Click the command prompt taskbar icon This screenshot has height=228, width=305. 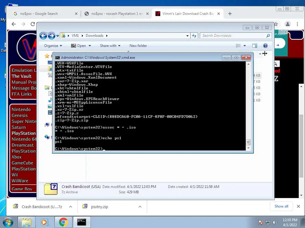(82, 222)
